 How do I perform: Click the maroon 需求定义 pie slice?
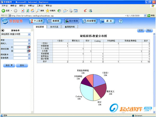[101, 90]
